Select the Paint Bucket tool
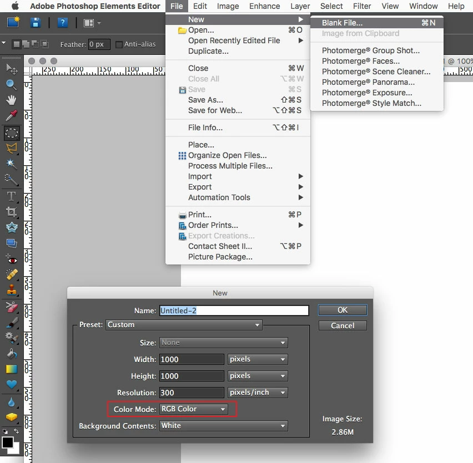Image resolution: width=473 pixels, height=463 pixels. [x=12, y=354]
